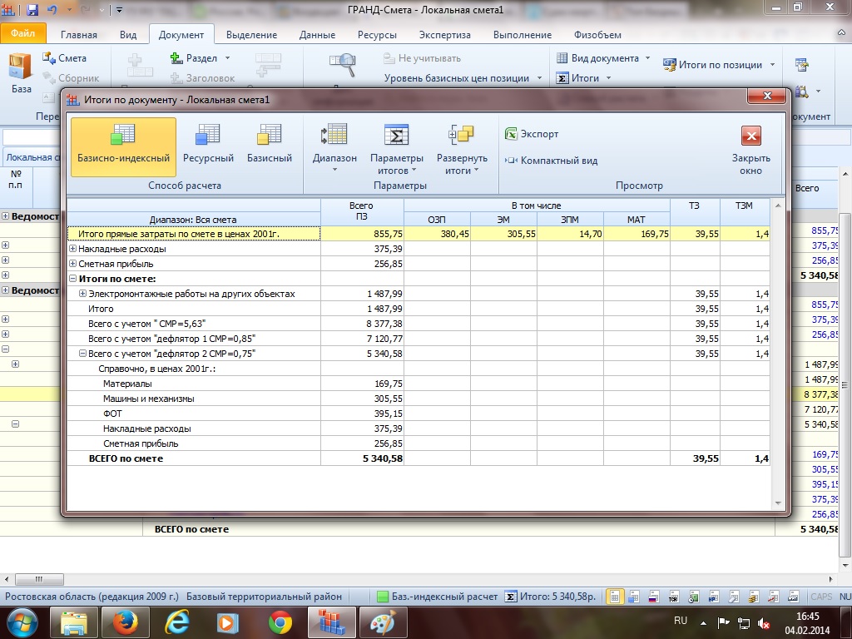Image resolution: width=852 pixels, height=639 pixels.
Task: Open Итоги по позиции dropdown
Action: (x=719, y=65)
